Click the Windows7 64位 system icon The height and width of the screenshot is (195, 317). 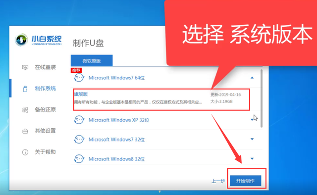pos(79,78)
